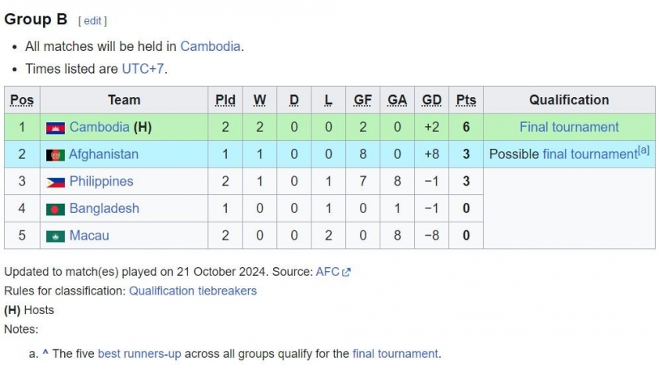Open the Macau team link

click(89, 235)
